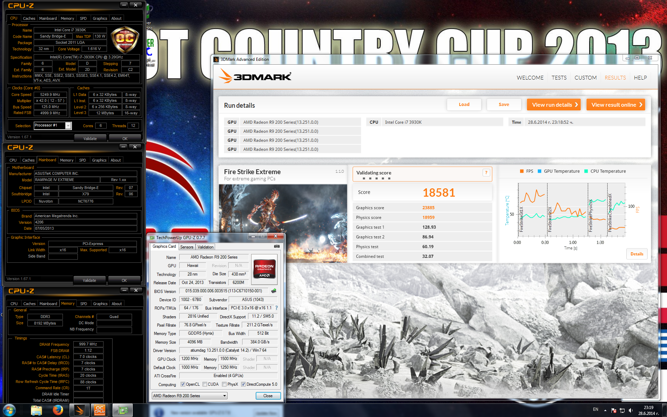The image size is (667, 417).
Task: Click the GPU Clock 1200 MHz field
Action: point(190,359)
